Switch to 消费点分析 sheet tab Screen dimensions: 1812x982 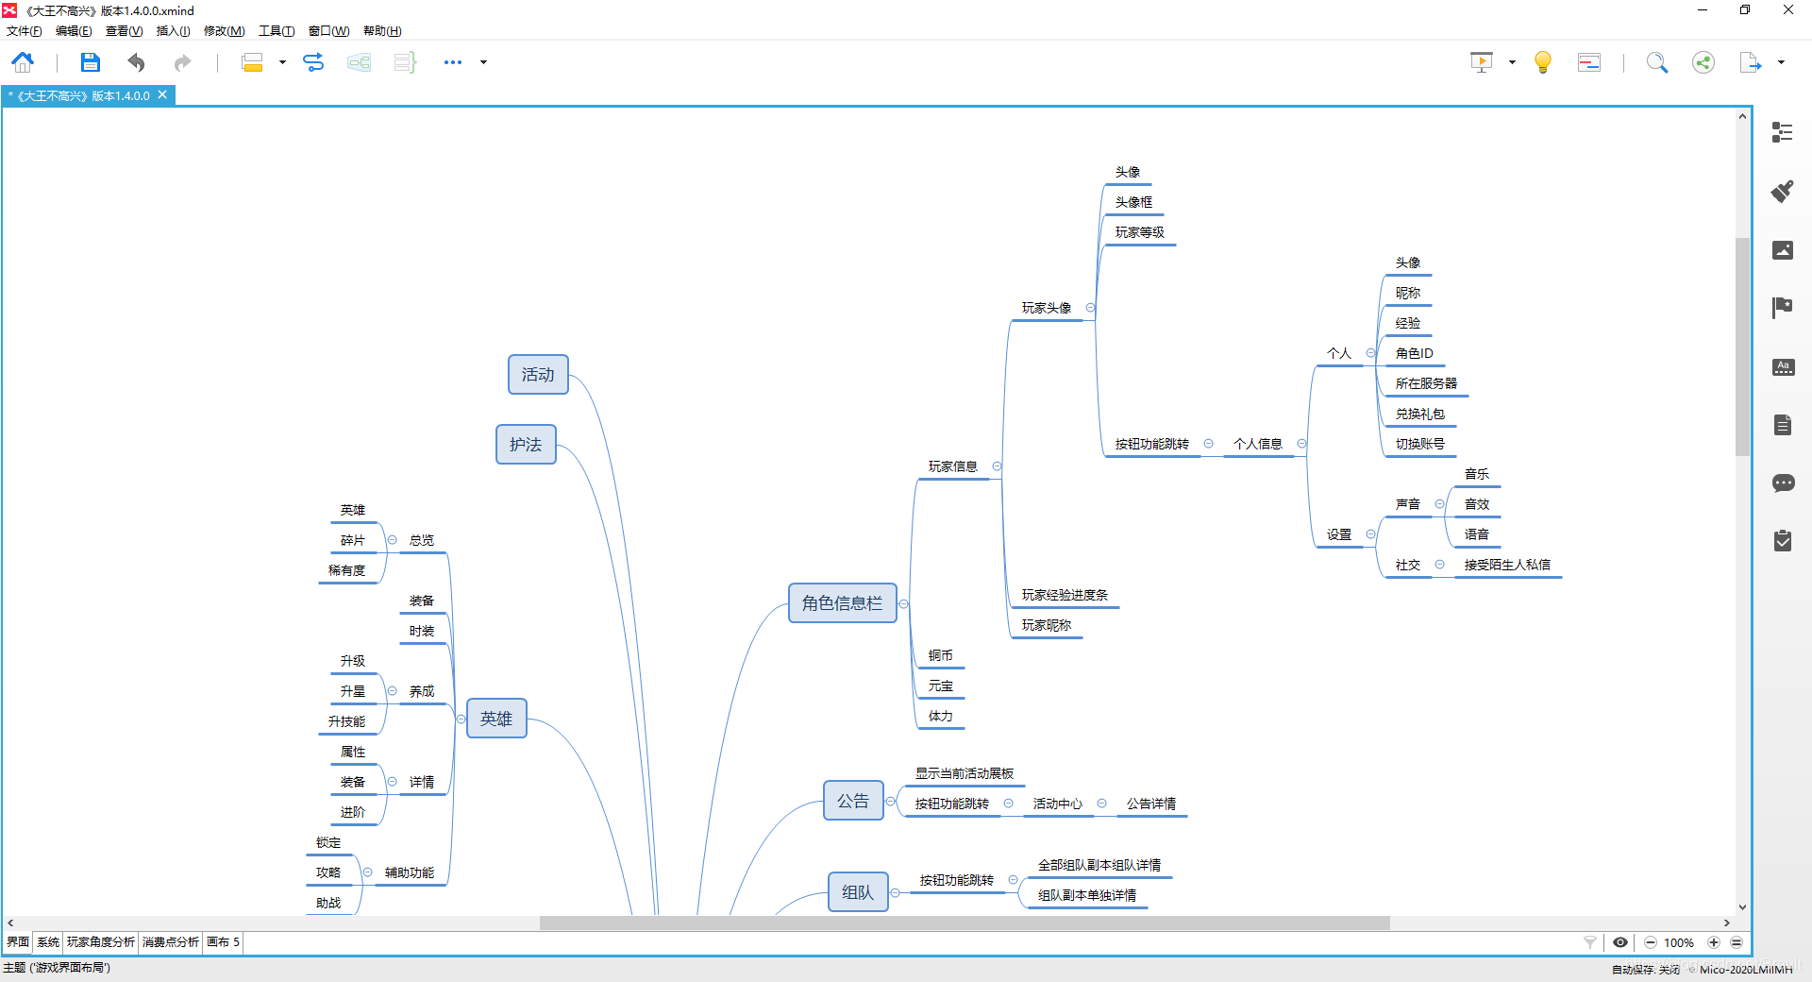[x=171, y=942]
